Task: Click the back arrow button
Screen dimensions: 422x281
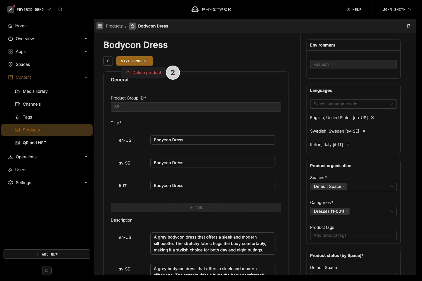Action: pos(108,61)
